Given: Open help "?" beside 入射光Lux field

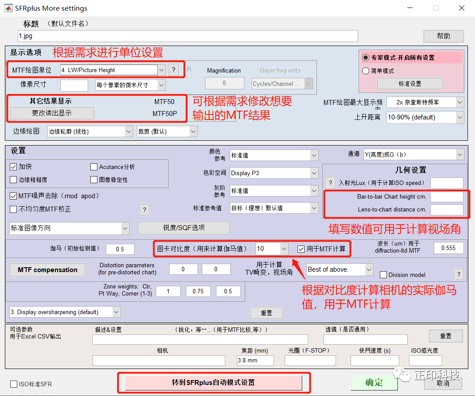Looking at the screenshot, I should (330, 183).
